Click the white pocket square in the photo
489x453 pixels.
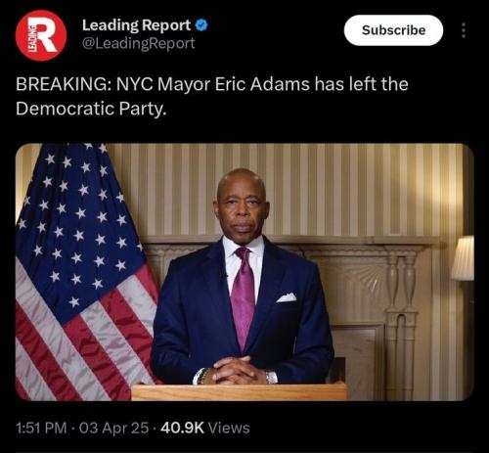(x=287, y=297)
